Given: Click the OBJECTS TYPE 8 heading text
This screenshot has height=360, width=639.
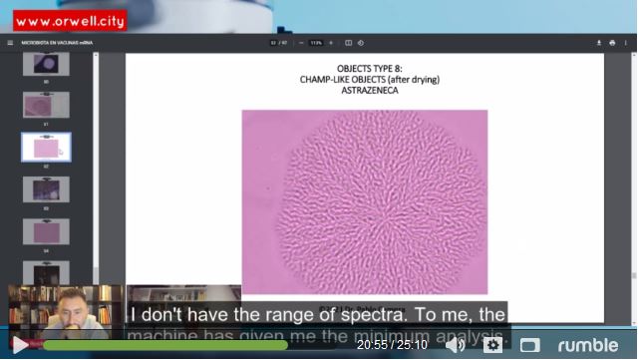Looking at the screenshot, I should pyautogui.click(x=370, y=69).
